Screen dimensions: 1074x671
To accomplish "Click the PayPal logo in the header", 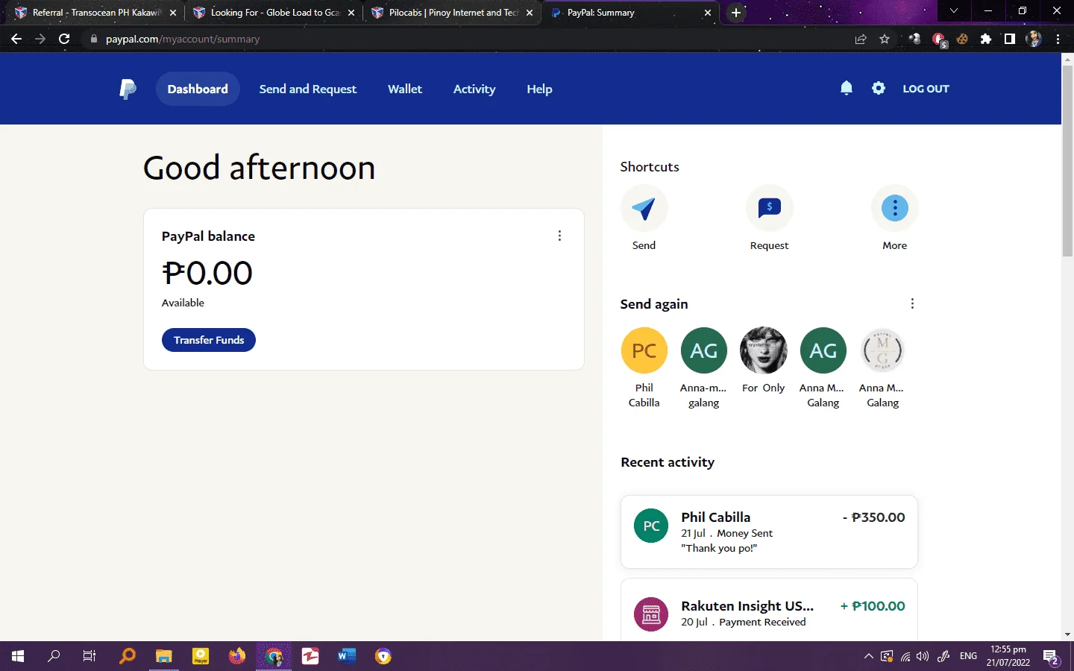I will coord(128,89).
